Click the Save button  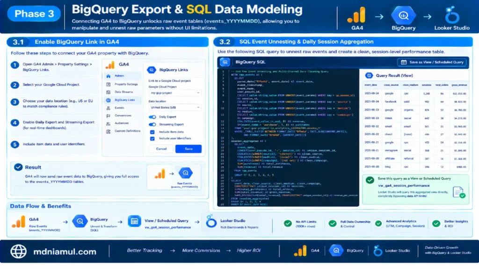(189, 149)
